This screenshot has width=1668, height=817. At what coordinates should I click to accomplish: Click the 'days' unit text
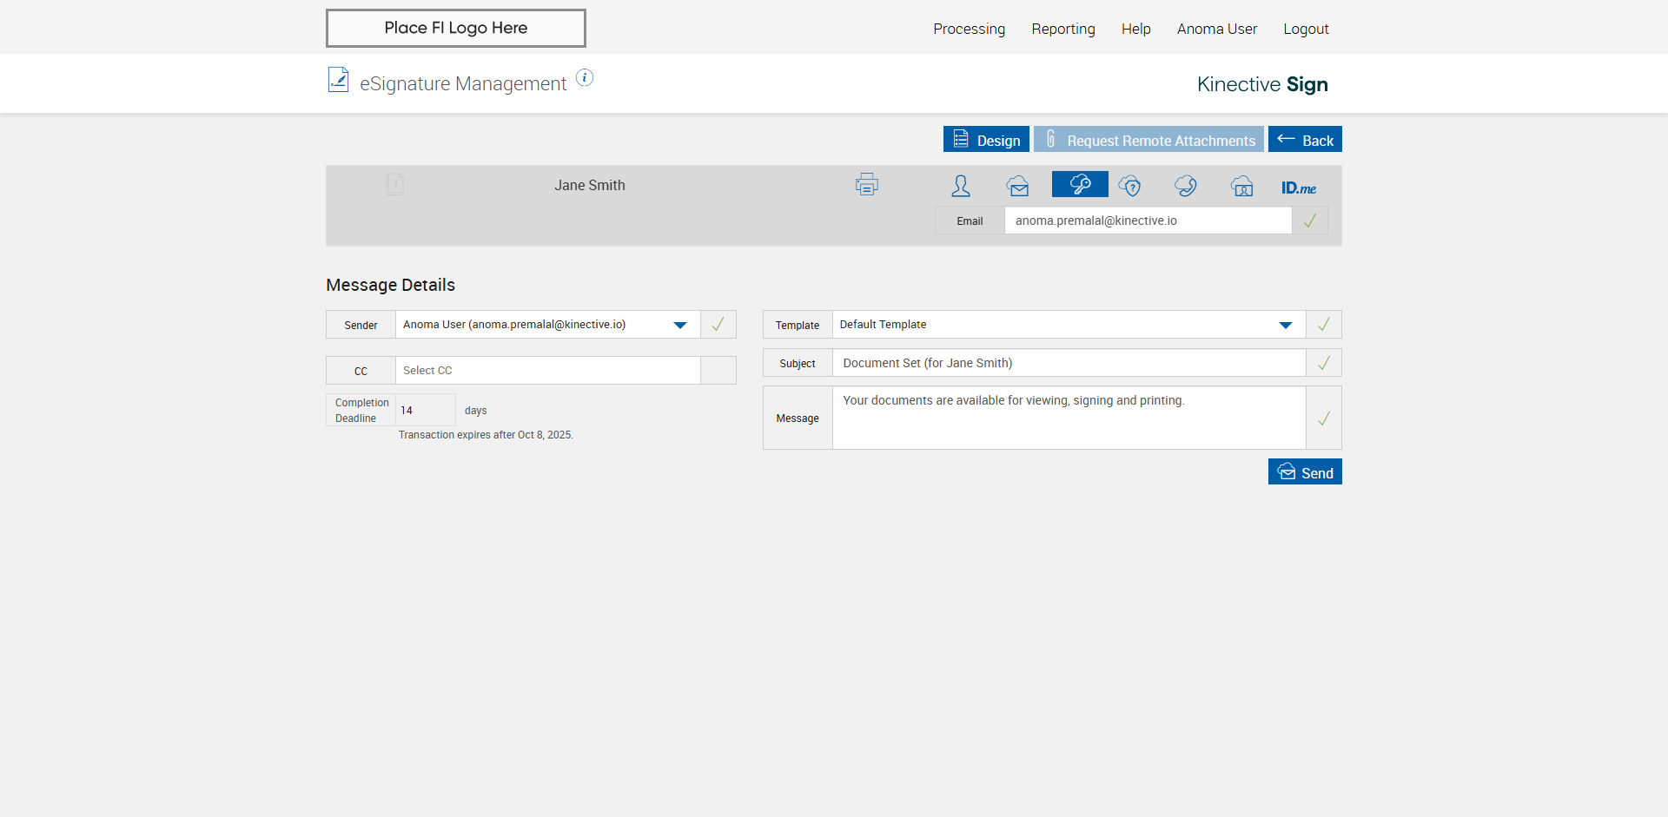[x=476, y=411]
